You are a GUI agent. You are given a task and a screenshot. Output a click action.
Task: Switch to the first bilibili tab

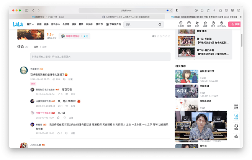(x=48, y=17)
